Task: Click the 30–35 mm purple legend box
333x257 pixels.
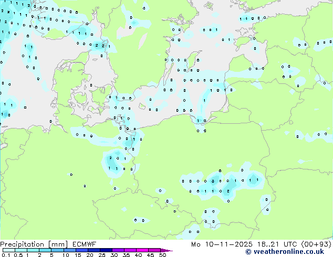Action: tap(118, 250)
